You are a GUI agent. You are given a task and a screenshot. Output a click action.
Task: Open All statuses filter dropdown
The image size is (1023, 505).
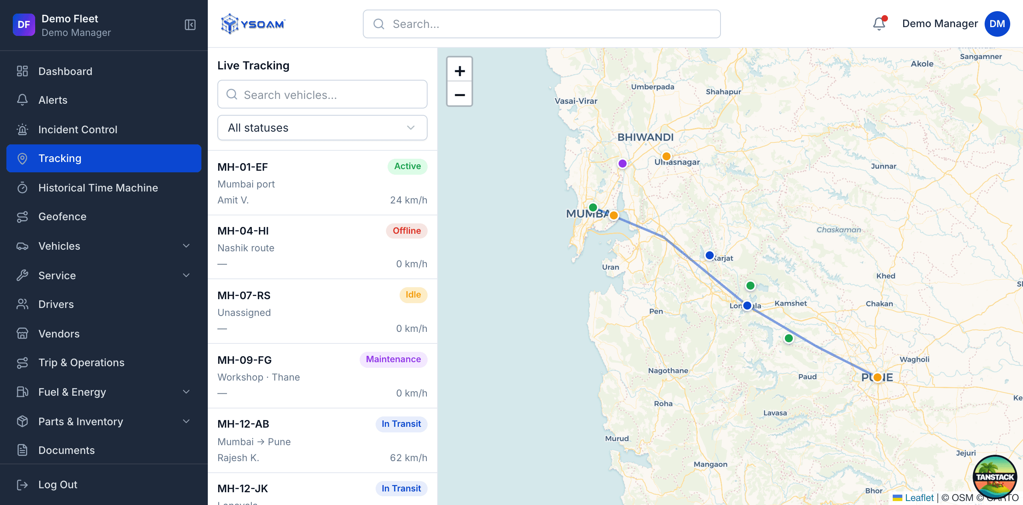click(x=322, y=128)
